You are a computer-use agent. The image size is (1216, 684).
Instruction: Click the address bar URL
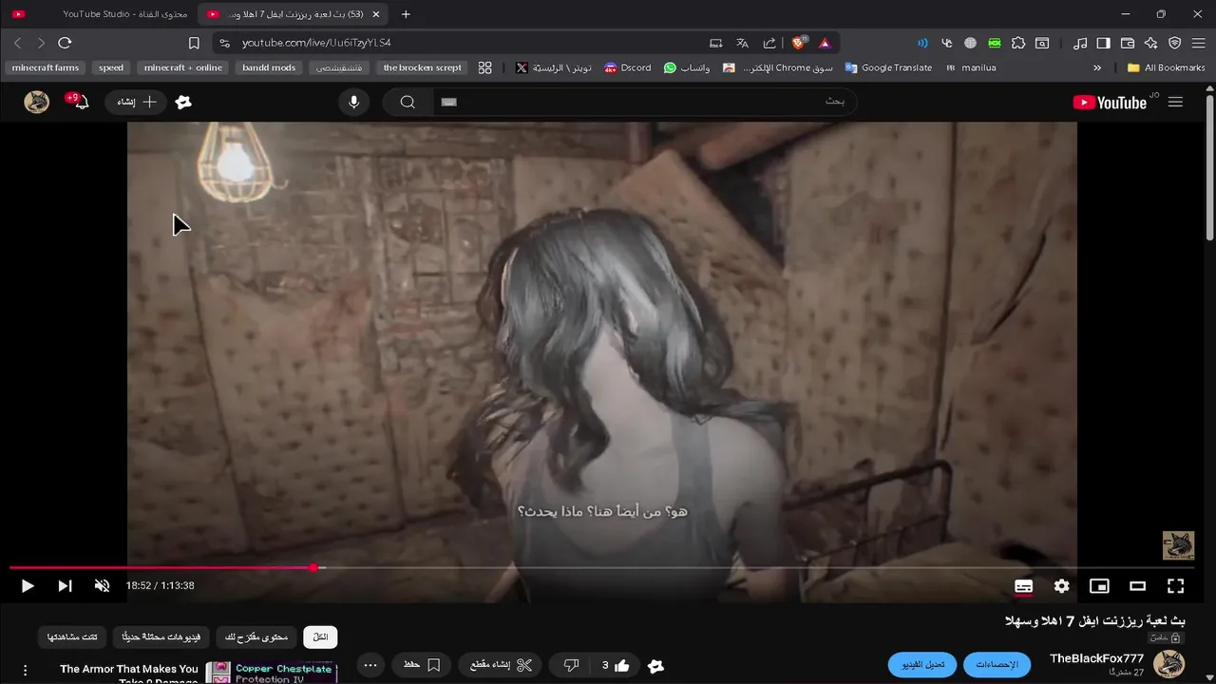tap(316, 43)
